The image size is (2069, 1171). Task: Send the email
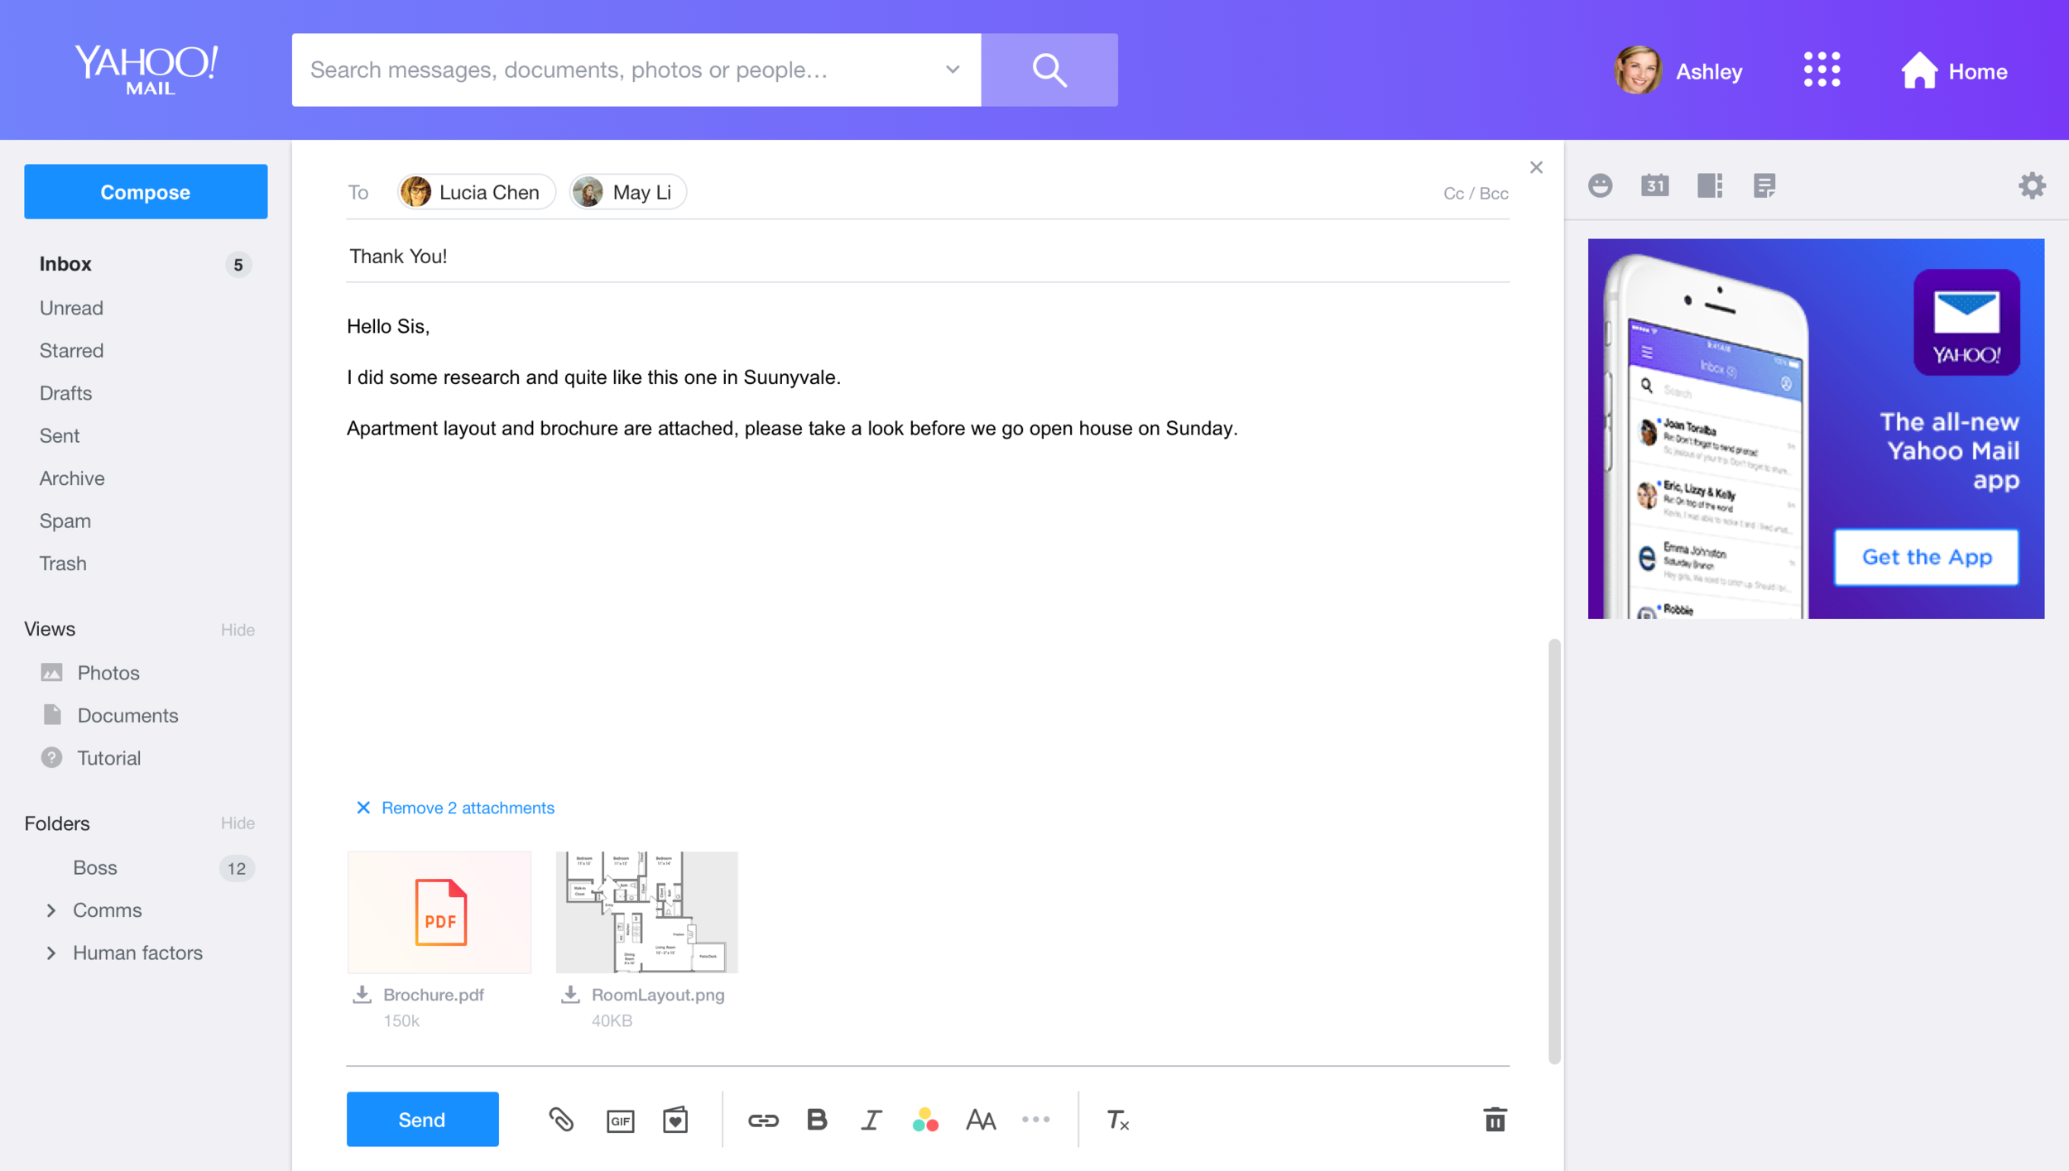422,1120
